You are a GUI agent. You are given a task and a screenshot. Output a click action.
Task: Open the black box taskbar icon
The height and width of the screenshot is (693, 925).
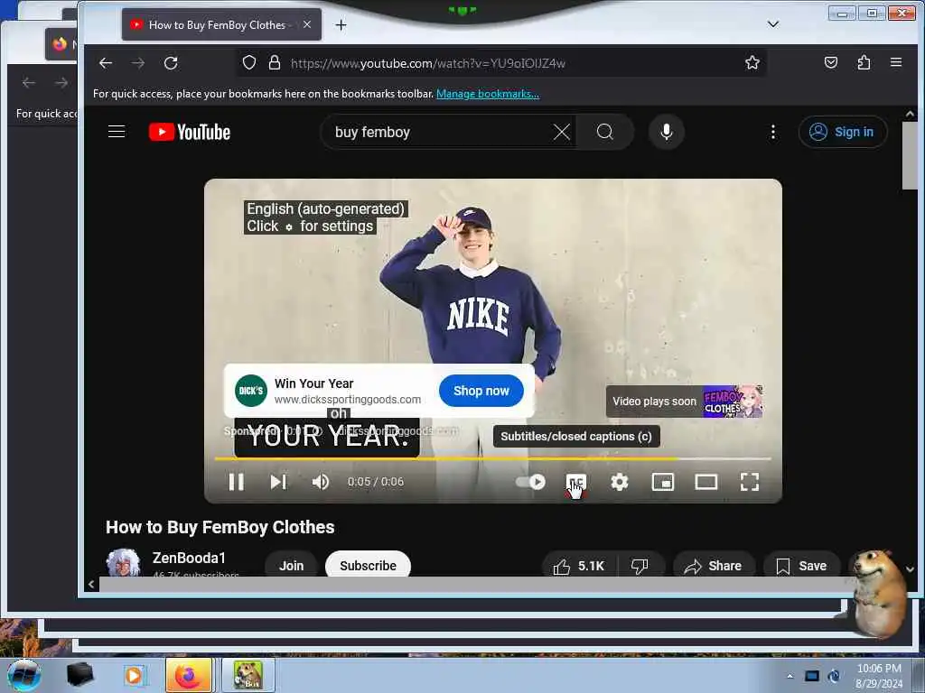tap(79, 674)
